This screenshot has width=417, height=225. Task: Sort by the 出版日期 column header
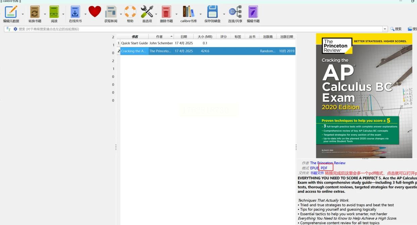click(x=286, y=36)
